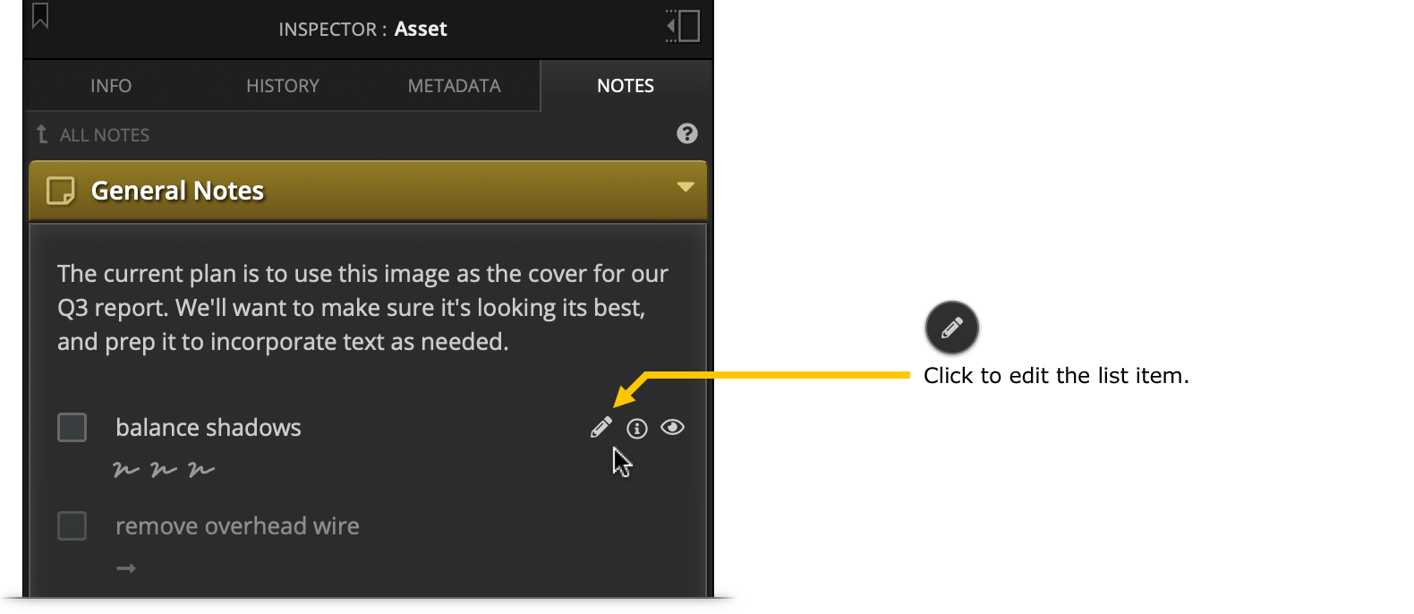Select the METADATA tab

455,86
